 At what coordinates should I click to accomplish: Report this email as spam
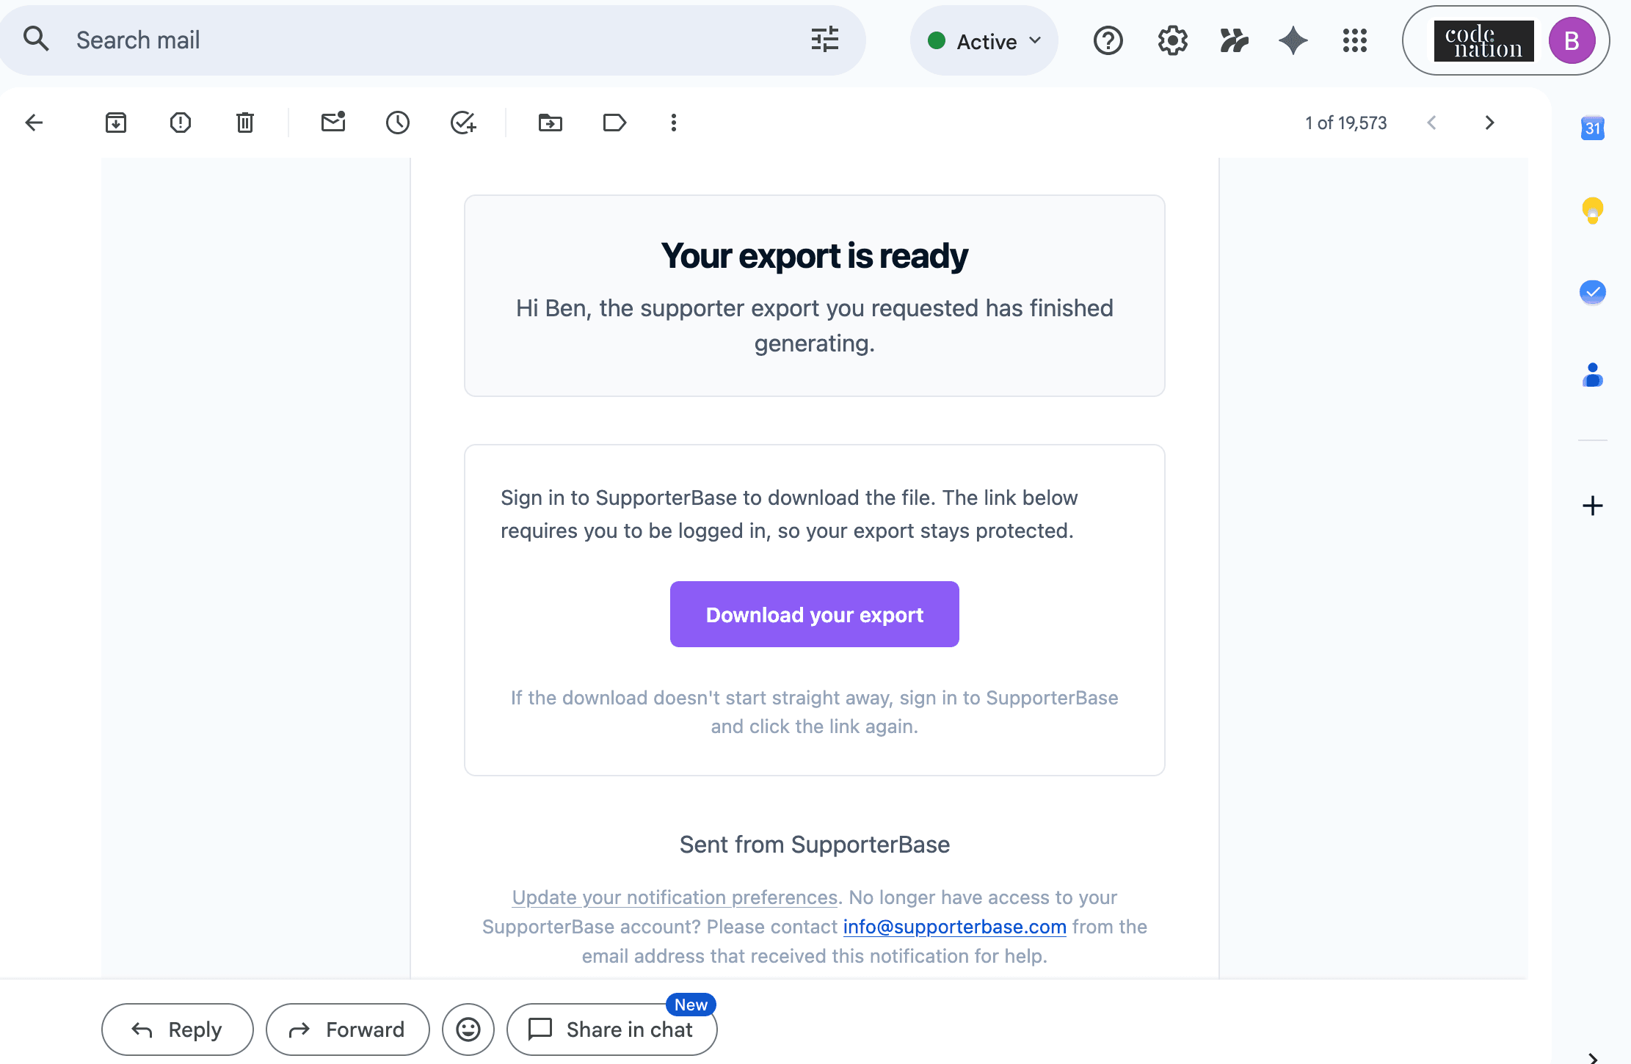coord(181,123)
